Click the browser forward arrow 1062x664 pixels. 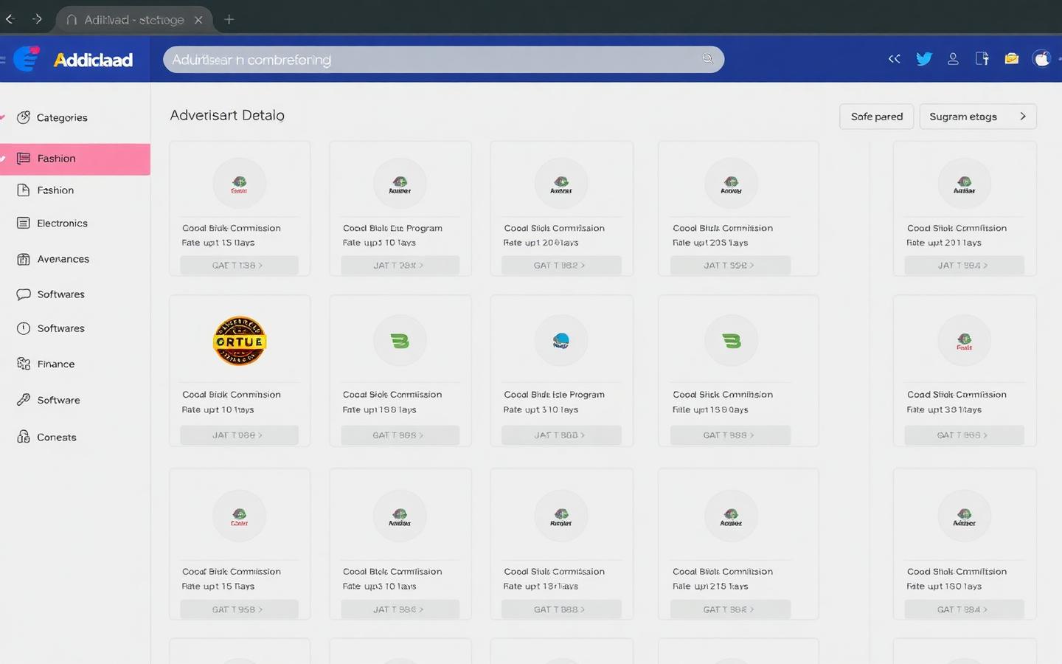click(37, 19)
